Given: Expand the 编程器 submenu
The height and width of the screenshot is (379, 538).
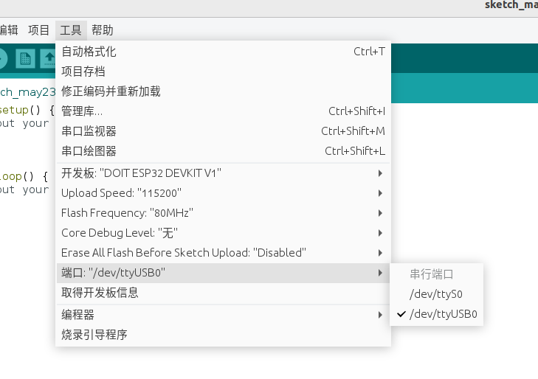Looking at the screenshot, I should [x=223, y=315].
